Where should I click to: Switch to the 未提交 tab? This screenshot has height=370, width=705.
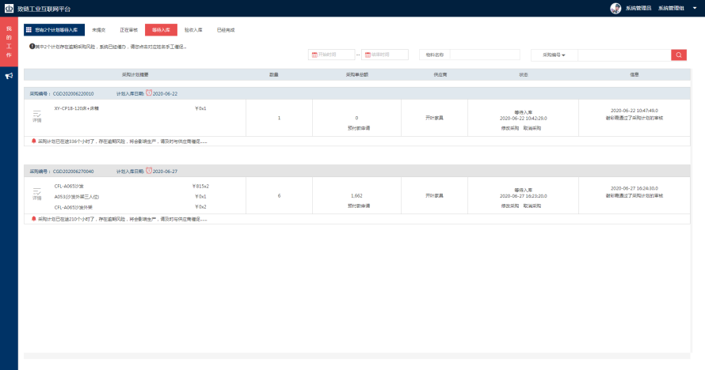pyautogui.click(x=98, y=30)
